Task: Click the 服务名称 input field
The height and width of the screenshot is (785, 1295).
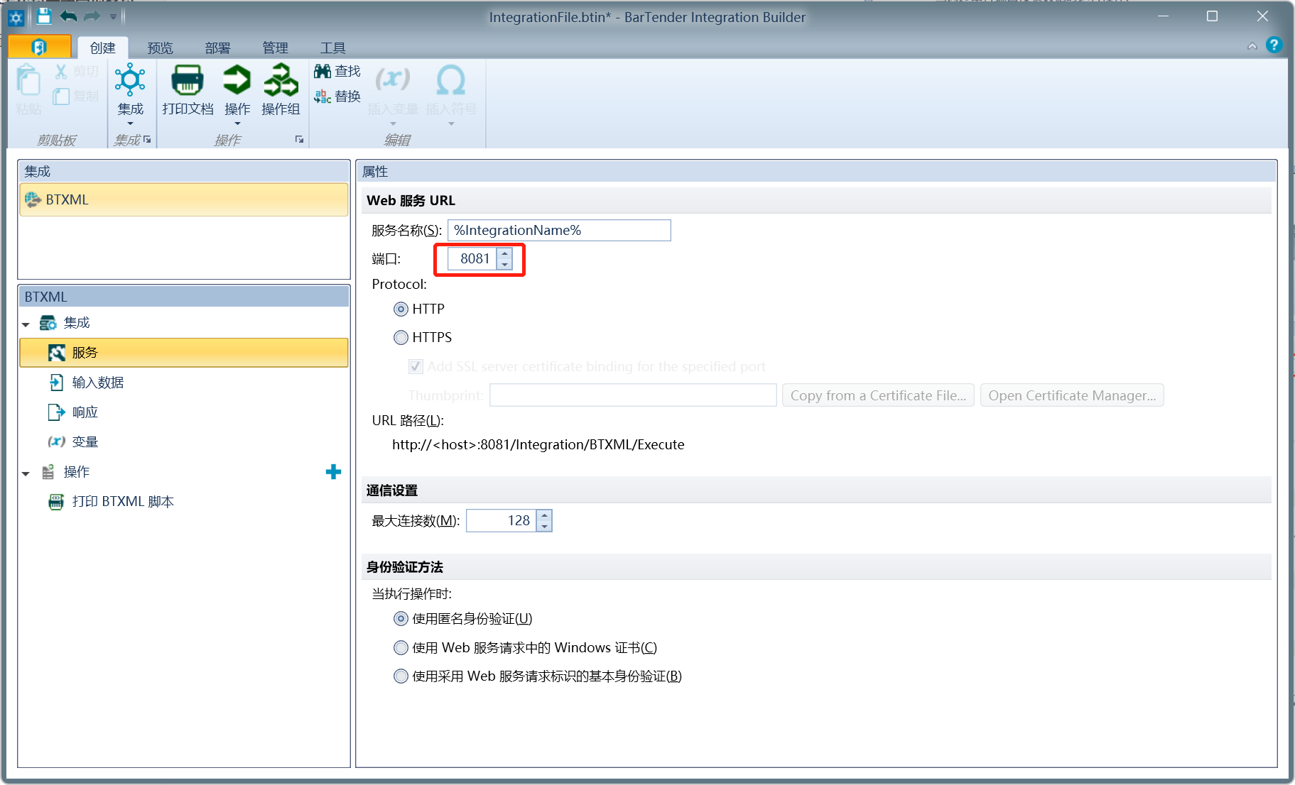Action: click(x=559, y=230)
